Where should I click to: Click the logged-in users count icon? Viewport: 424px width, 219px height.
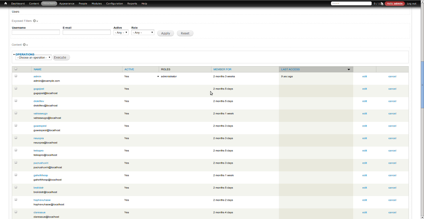pos(382,4)
